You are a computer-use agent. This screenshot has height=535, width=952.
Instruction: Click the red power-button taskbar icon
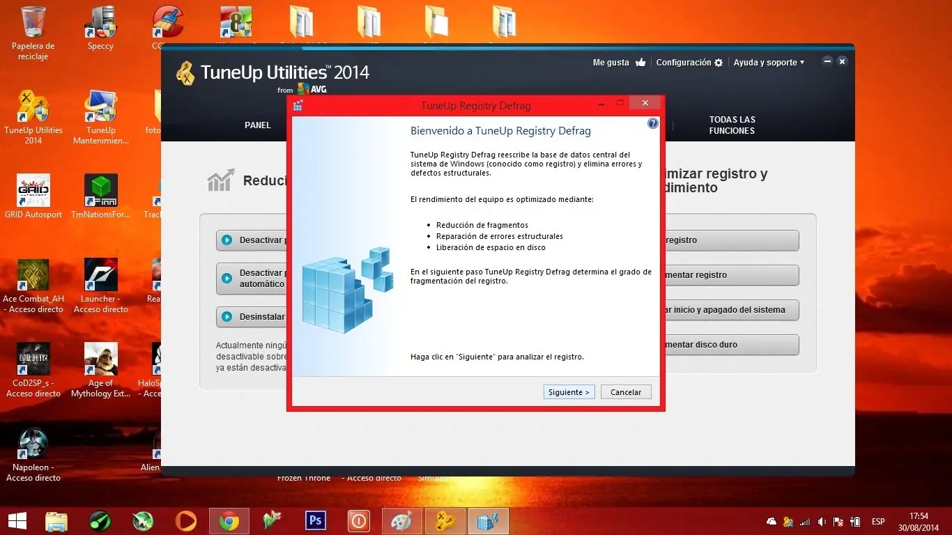359,521
